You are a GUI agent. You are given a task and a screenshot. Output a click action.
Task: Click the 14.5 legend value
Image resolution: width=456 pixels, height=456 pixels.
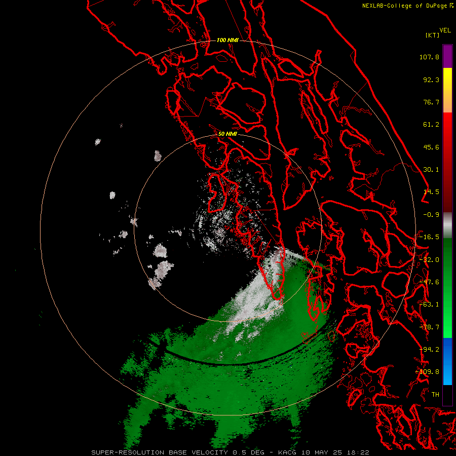pos(431,192)
